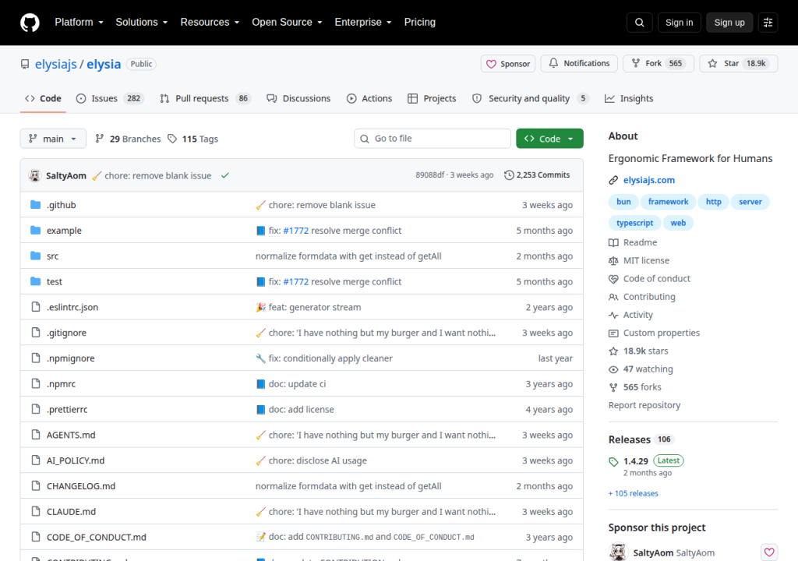Open the AGENTS.md file
Image resolution: width=798 pixels, height=561 pixels.
pos(71,435)
